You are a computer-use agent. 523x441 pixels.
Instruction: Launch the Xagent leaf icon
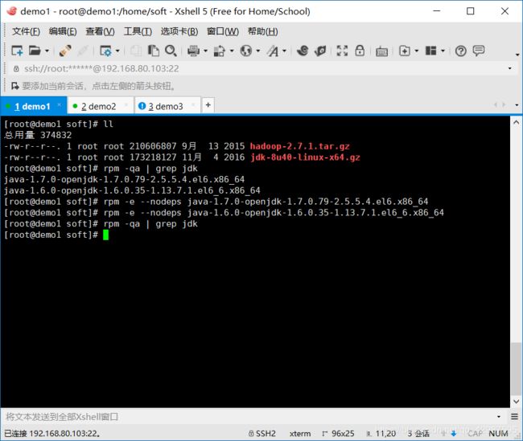pyautogui.click(x=320, y=51)
